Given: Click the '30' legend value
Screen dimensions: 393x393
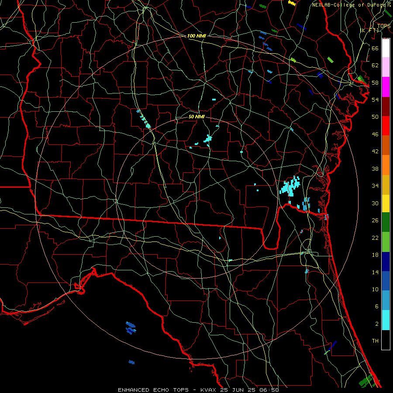Looking at the screenshot, I should tap(375, 203).
